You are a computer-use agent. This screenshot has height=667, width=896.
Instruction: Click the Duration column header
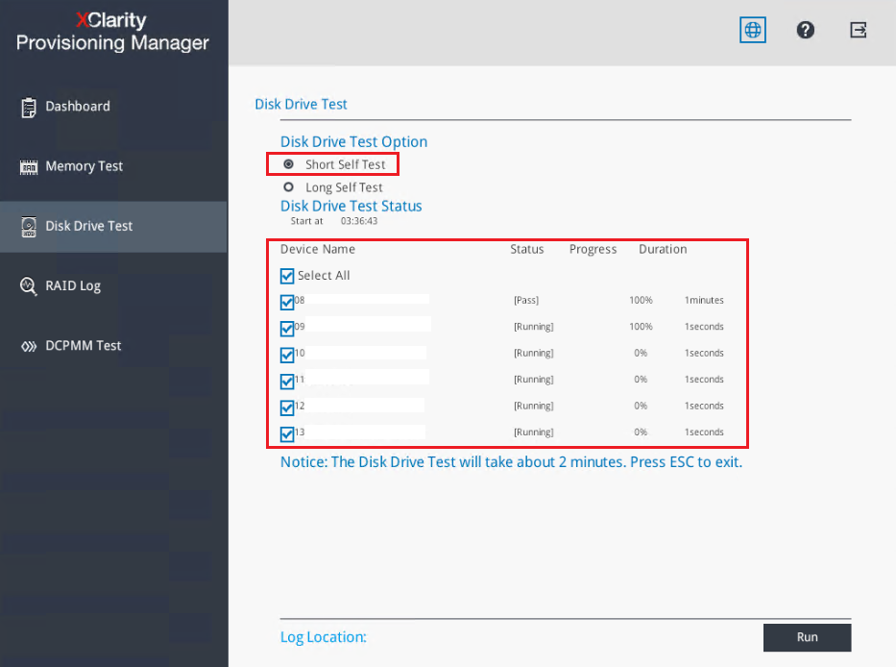663,250
